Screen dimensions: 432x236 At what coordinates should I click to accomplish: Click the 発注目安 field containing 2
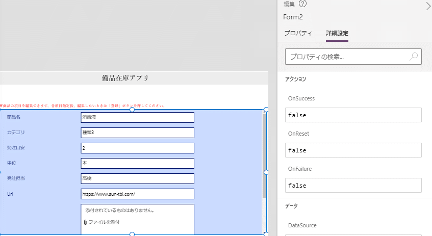(138, 148)
